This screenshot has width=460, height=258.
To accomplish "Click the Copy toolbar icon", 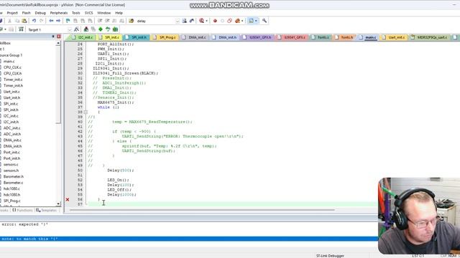I will (x=17, y=21).
